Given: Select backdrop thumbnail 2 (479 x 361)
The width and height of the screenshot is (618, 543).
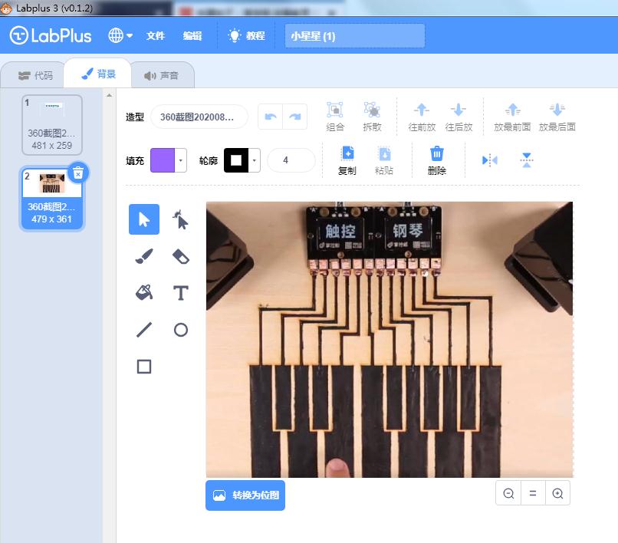Looking at the screenshot, I should point(52,199).
